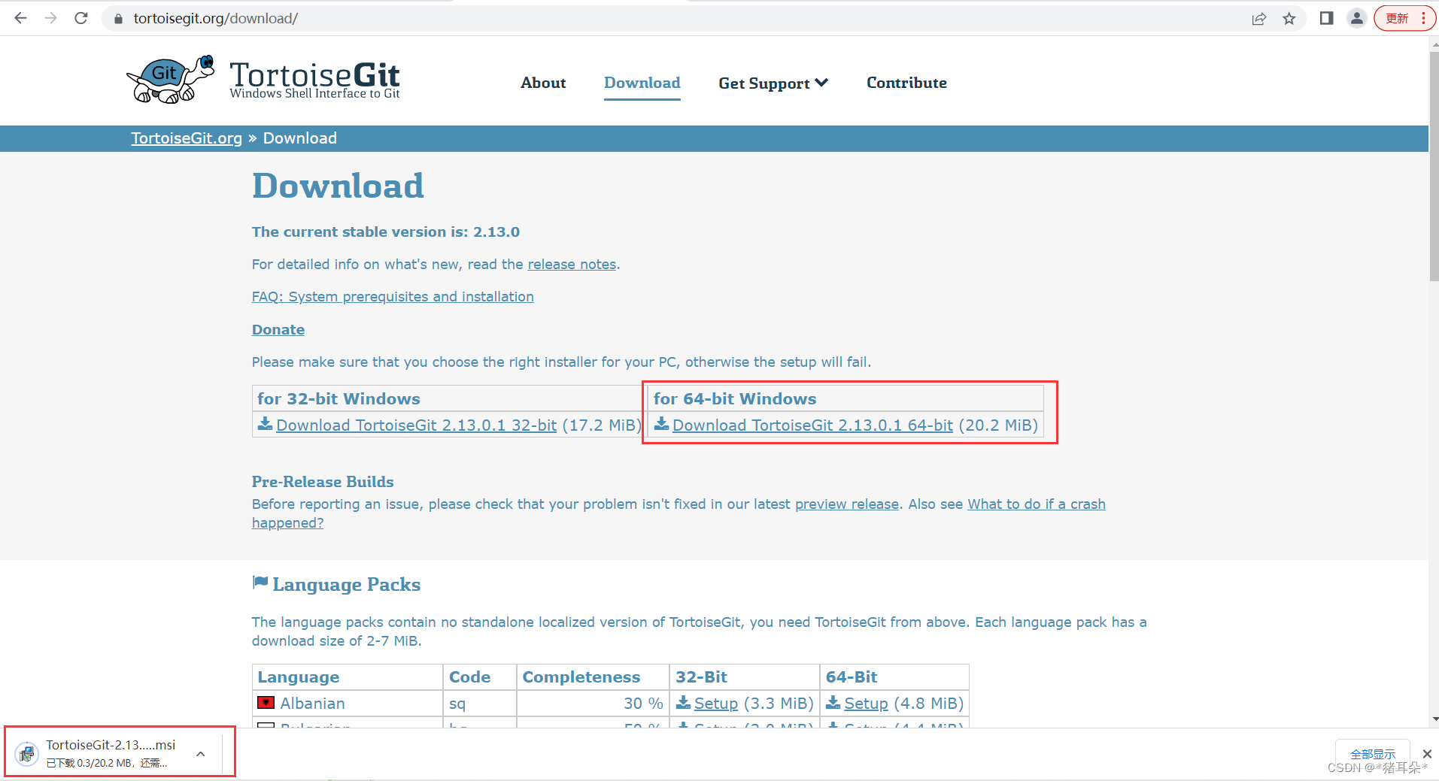Screen dimensions: 1439x781
Task: Click the TortoiseGit.org breadcrumb link
Action: pyautogui.click(x=187, y=138)
